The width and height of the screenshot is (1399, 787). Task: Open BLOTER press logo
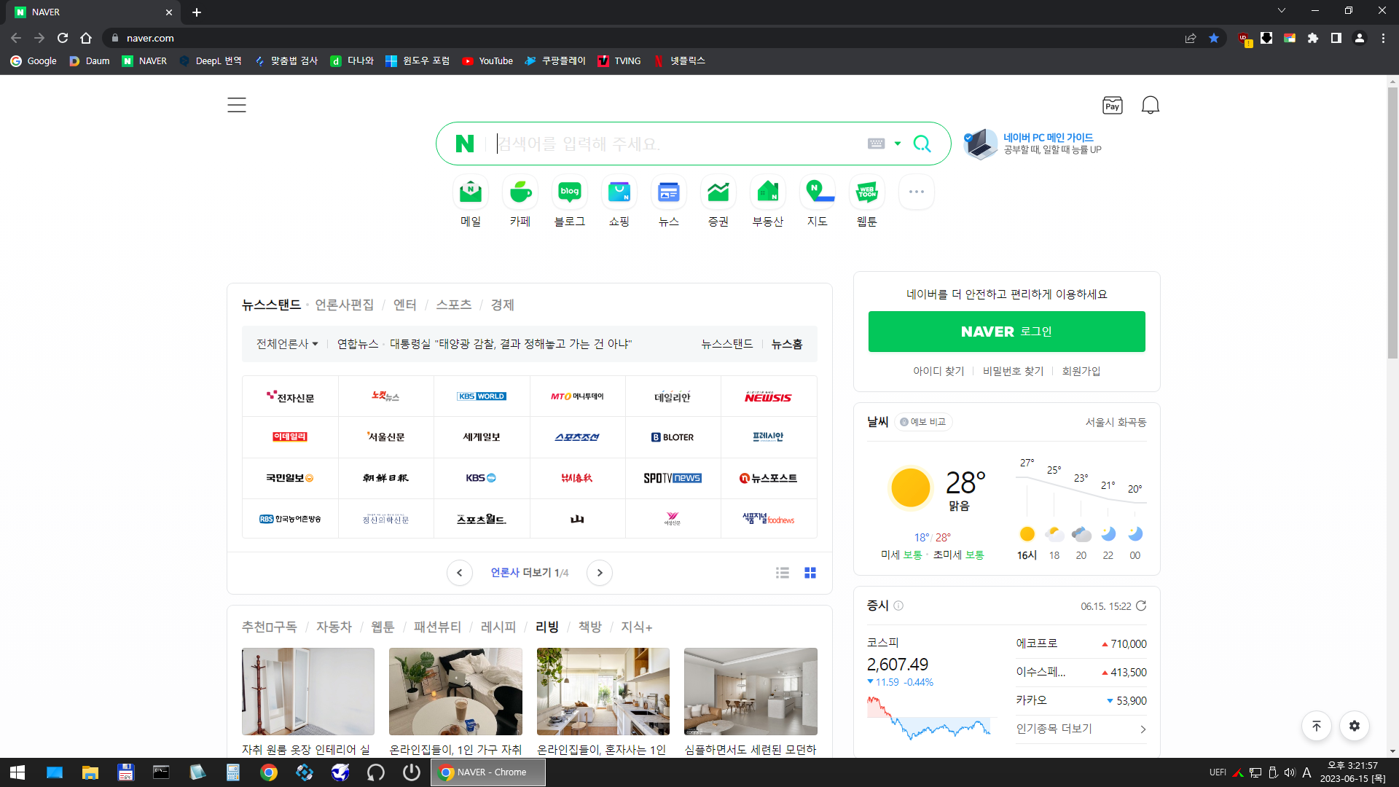pyautogui.click(x=673, y=437)
